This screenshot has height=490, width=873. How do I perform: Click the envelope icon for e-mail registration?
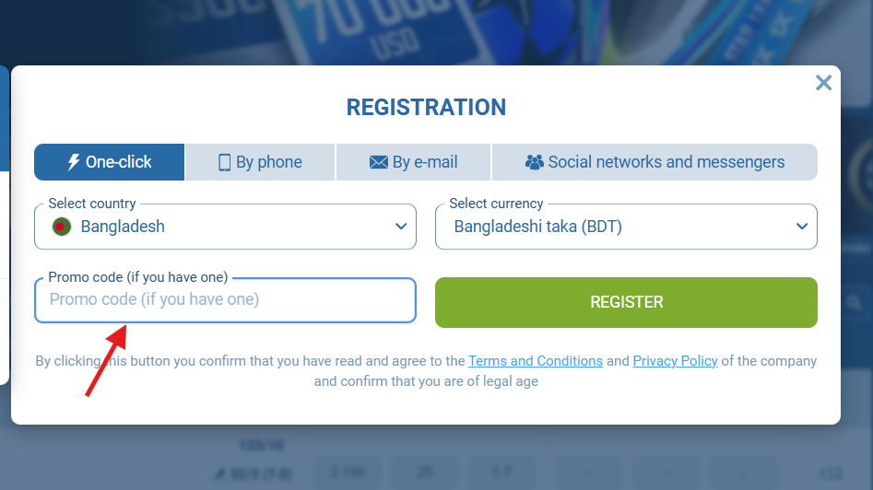tap(378, 162)
